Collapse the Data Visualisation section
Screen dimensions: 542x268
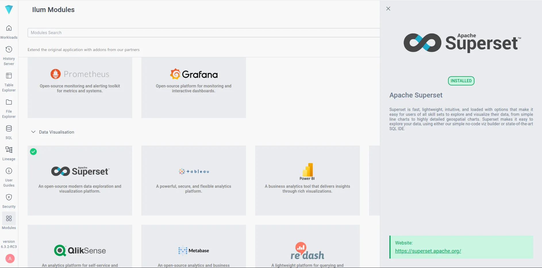point(33,132)
